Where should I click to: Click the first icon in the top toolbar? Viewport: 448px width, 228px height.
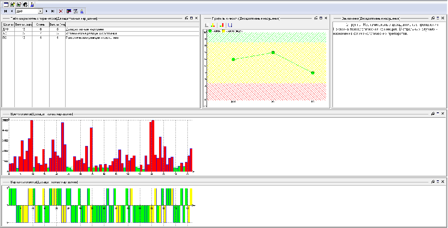click(x=6, y=4)
